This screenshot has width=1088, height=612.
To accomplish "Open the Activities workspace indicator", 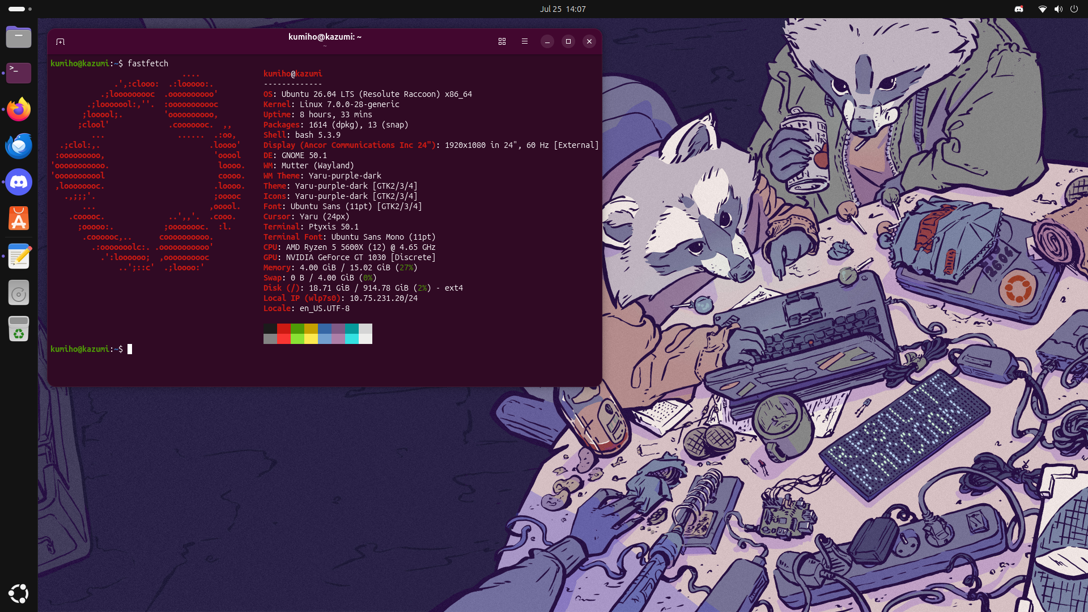I will click(20, 9).
